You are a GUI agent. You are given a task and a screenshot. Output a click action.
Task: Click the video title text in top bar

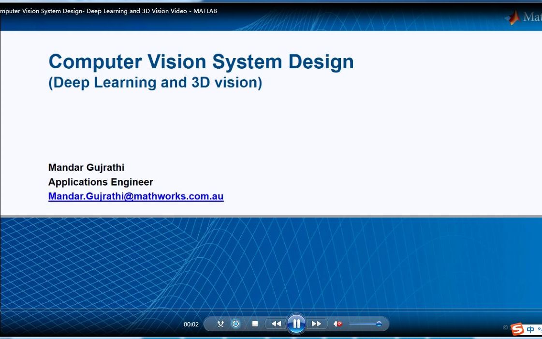point(108,11)
